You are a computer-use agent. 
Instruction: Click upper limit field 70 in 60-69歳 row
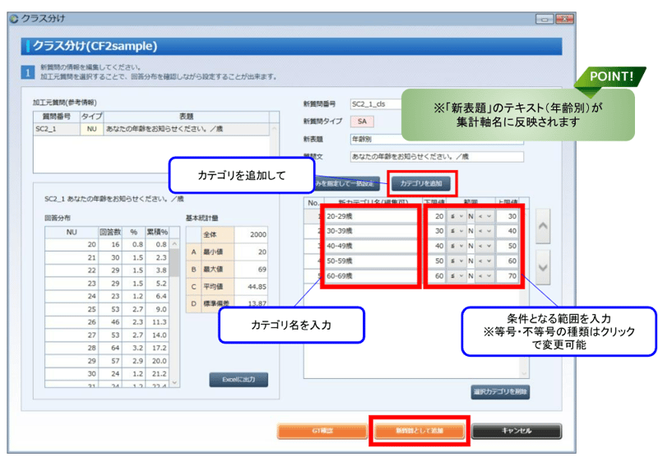pos(507,276)
